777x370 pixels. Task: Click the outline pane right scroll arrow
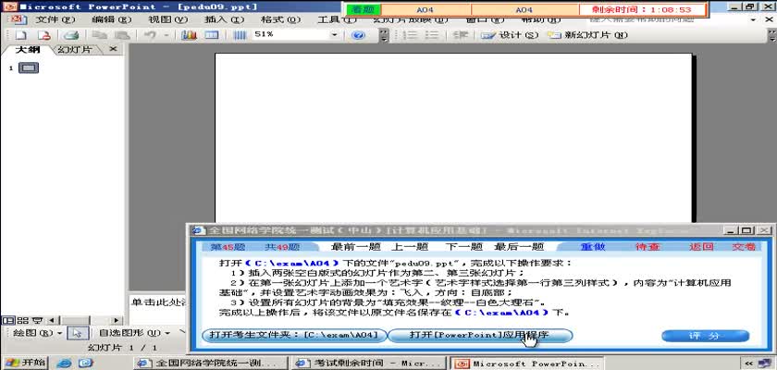pyautogui.click(x=117, y=320)
